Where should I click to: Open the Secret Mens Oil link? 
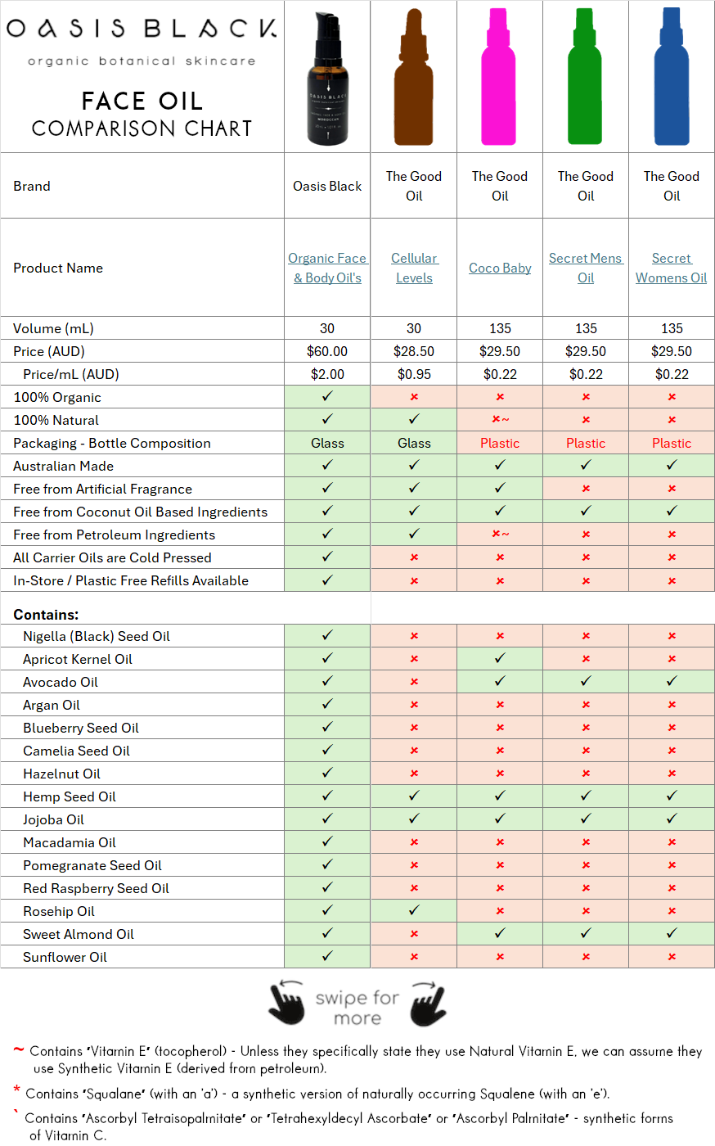tap(586, 268)
